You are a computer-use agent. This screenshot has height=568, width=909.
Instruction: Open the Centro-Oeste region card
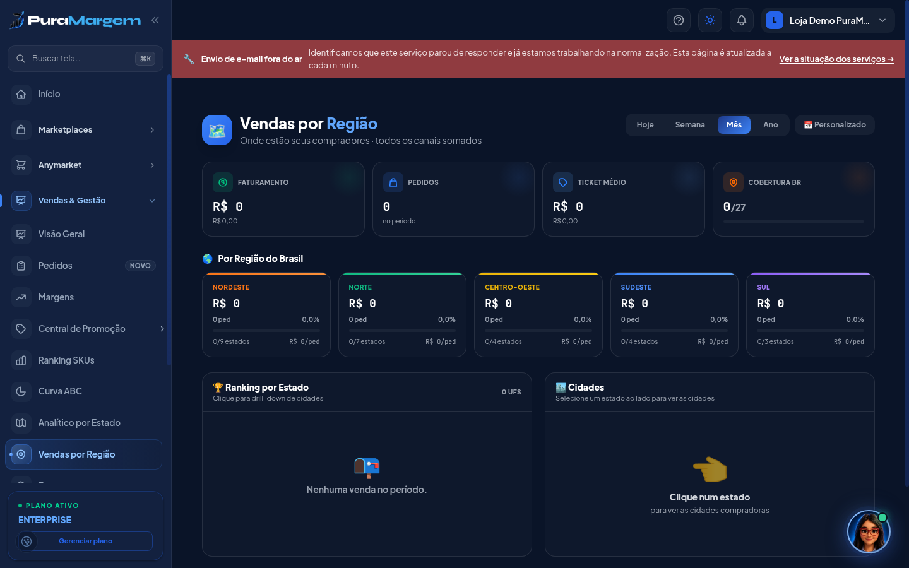[x=538, y=315]
